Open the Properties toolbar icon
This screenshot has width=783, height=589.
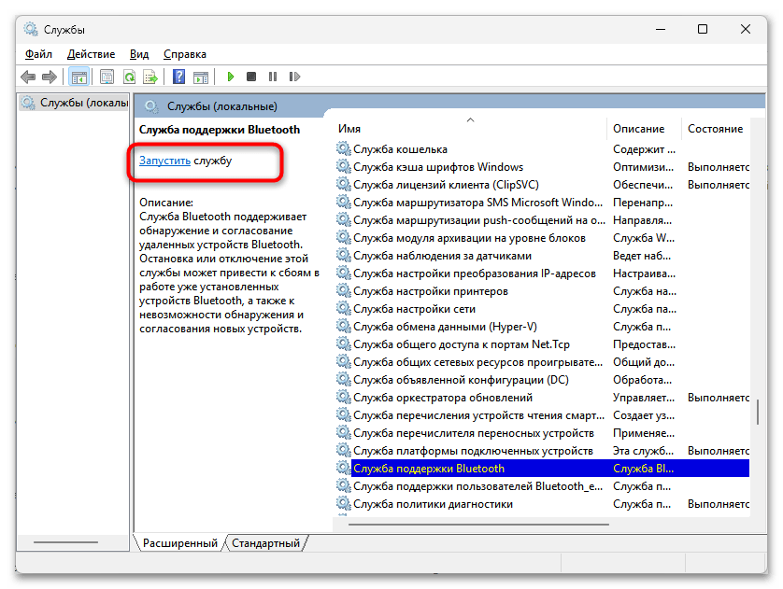click(x=107, y=77)
